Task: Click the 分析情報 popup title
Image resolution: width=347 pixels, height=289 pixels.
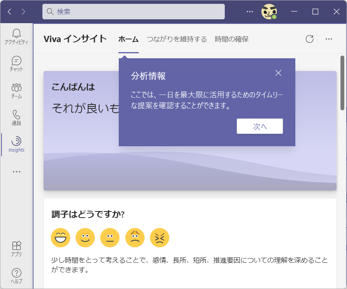Action: (148, 76)
